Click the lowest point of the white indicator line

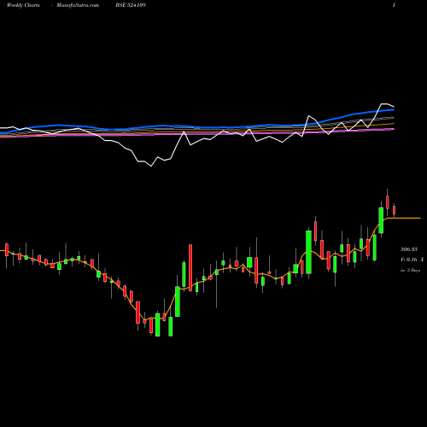click(151, 166)
